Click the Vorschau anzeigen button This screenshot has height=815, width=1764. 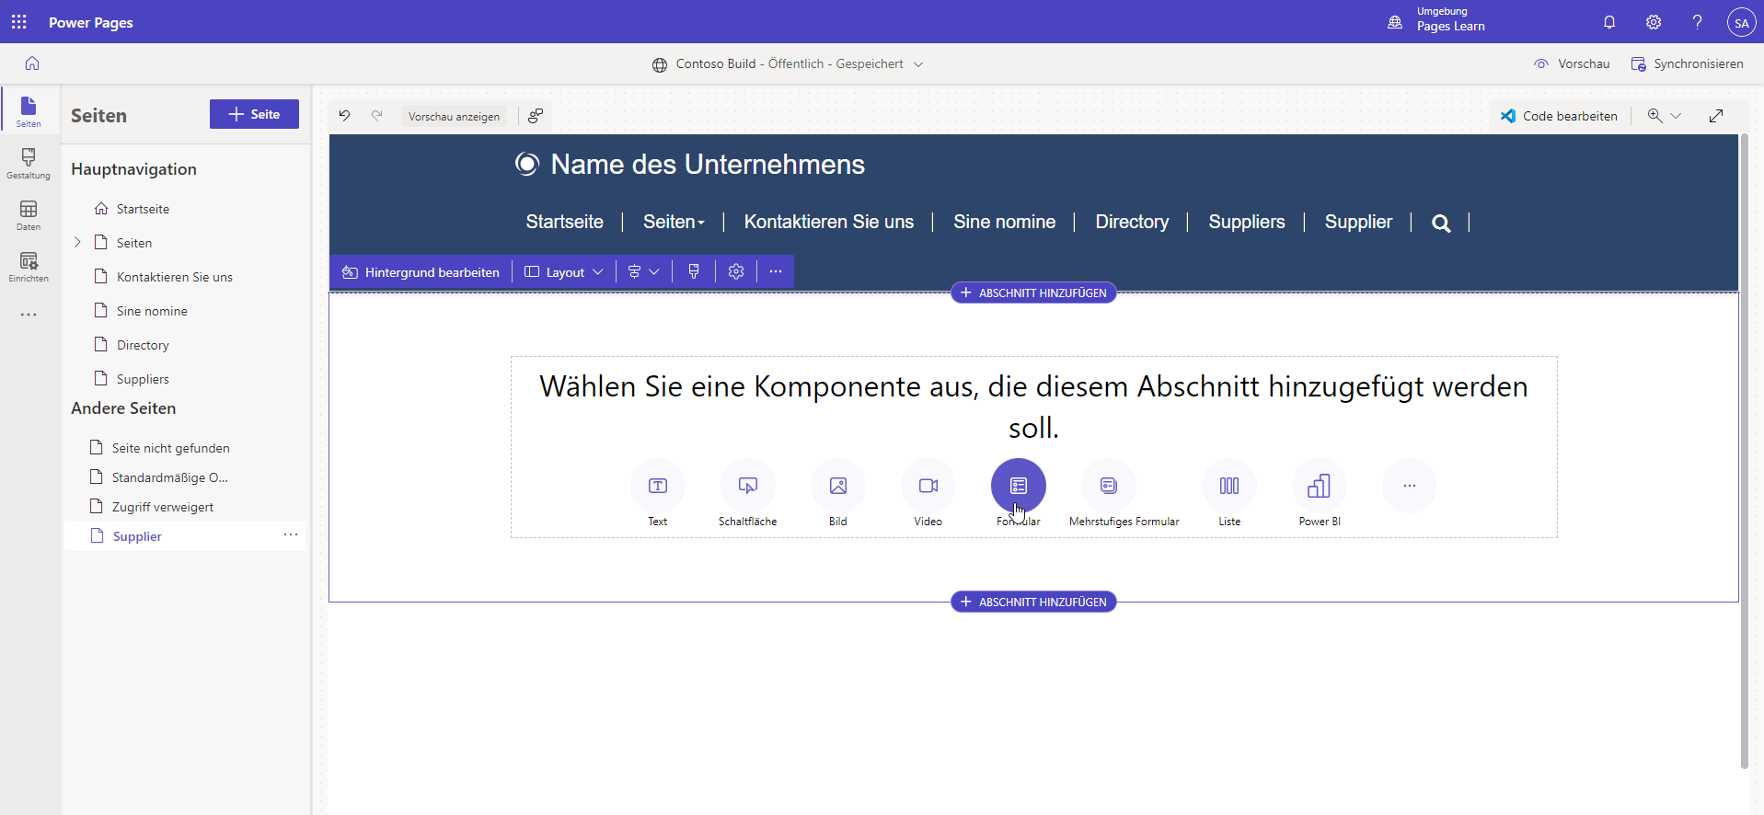coord(454,117)
